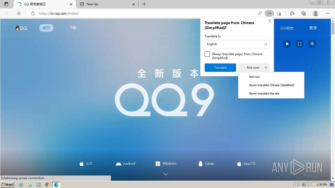Launch Internet Explorer from taskbar
The width and height of the screenshot is (335, 188).
coord(21,185)
